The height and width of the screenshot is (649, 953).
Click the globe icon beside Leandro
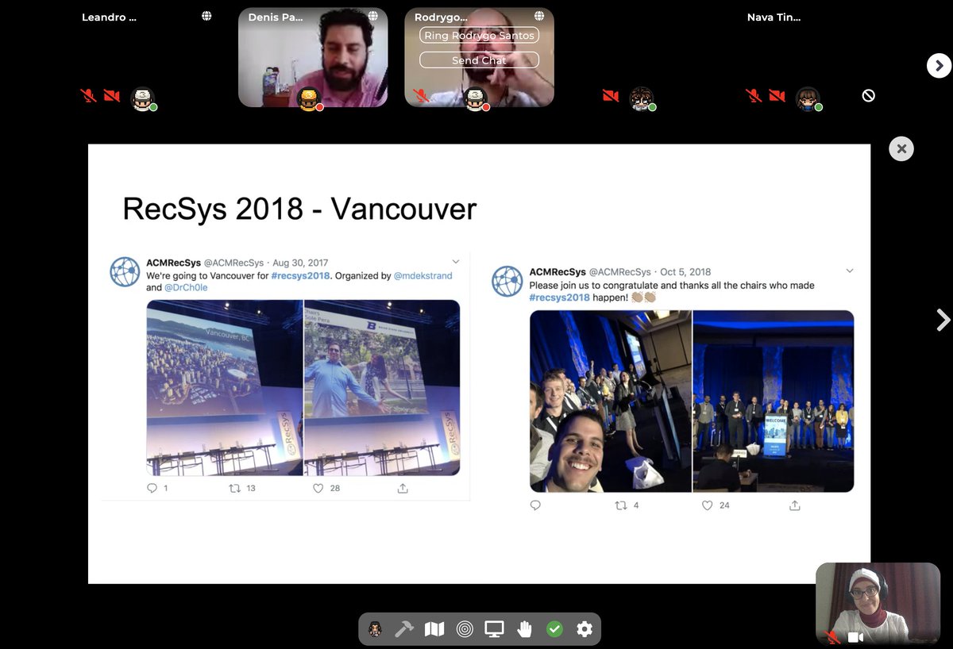pyautogui.click(x=206, y=16)
